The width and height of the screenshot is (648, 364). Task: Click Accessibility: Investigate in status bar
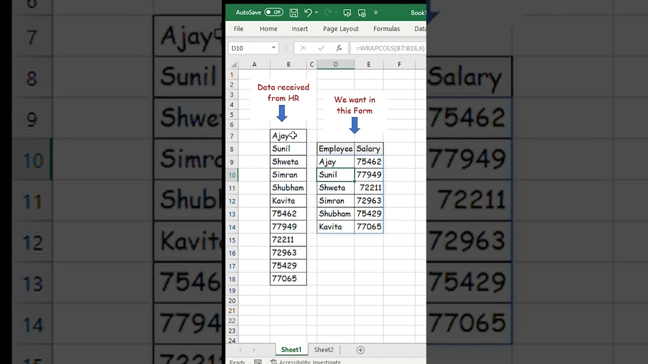click(x=306, y=362)
